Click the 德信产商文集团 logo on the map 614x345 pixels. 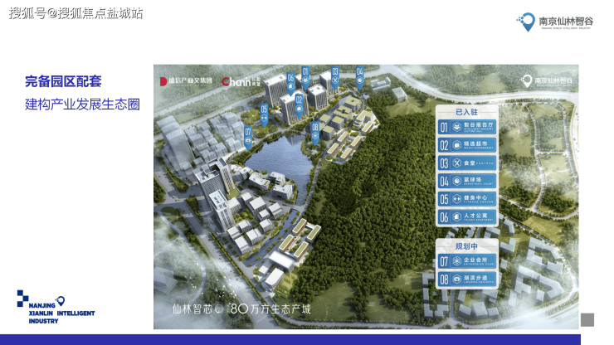pos(186,81)
